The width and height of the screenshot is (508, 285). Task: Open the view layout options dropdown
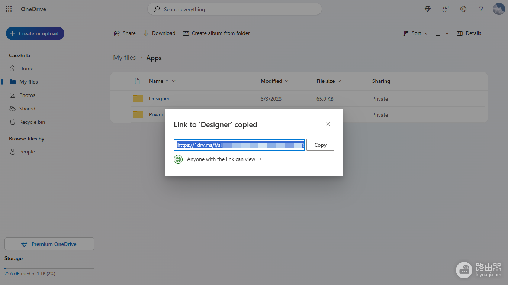coord(442,33)
